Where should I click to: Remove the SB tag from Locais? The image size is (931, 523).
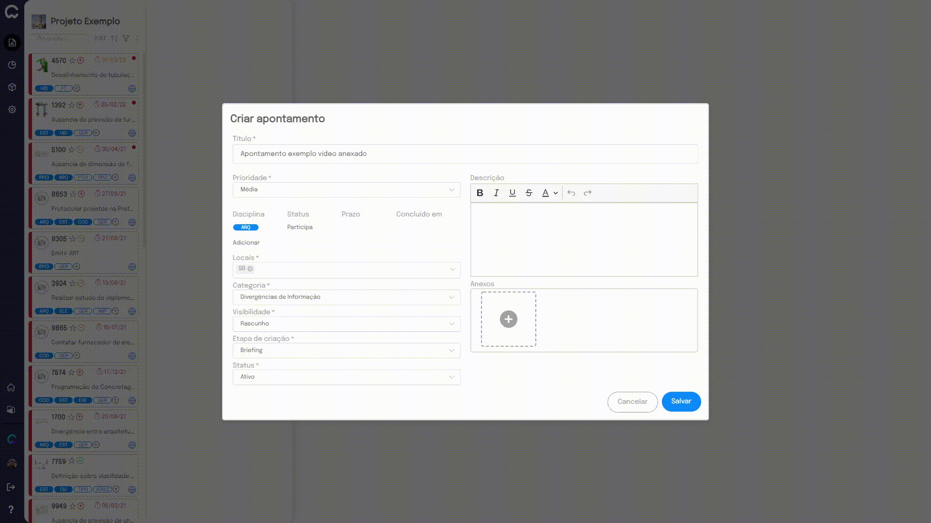[x=250, y=269]
